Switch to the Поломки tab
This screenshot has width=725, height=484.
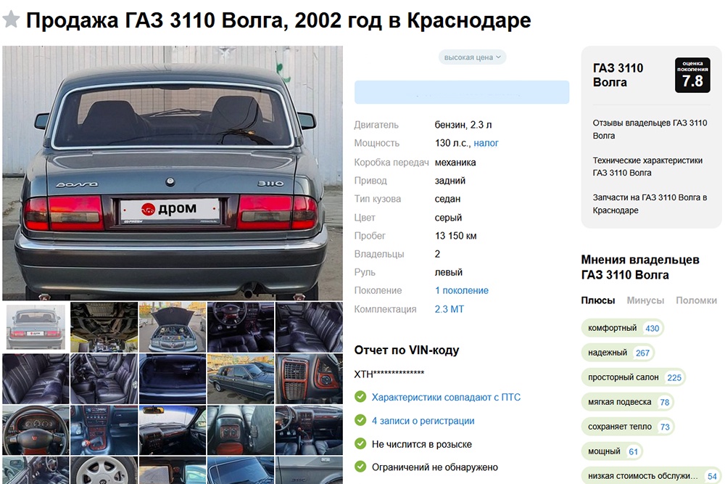tap(696, 300)
